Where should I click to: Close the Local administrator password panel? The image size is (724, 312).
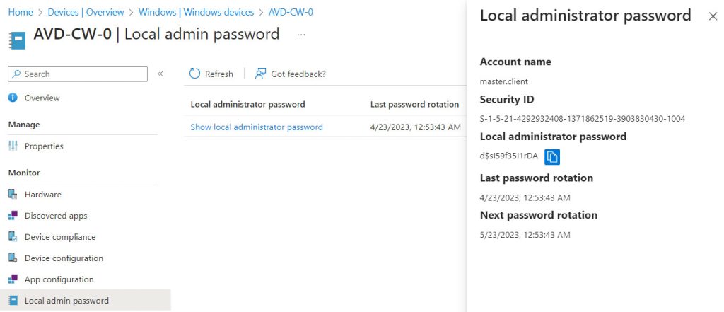click(x=713, y=16)
